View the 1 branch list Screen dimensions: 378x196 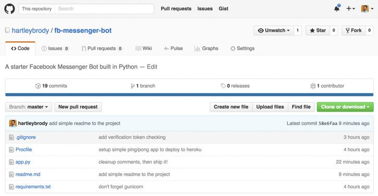pyautogui.click(x=143, y=86)
